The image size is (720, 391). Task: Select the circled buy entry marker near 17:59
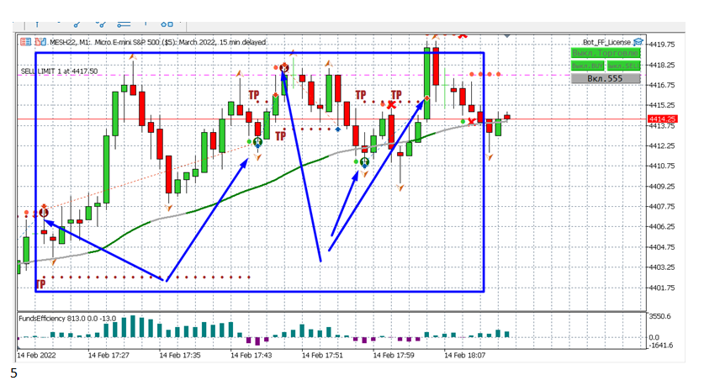pos(364,162)
